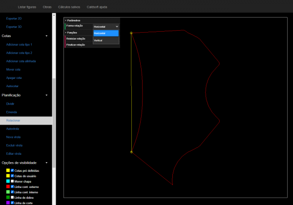Click the bottom yellow rotation point on canvas
The height and width of the screenshot is (205, 293).
[x=131, y=152]
